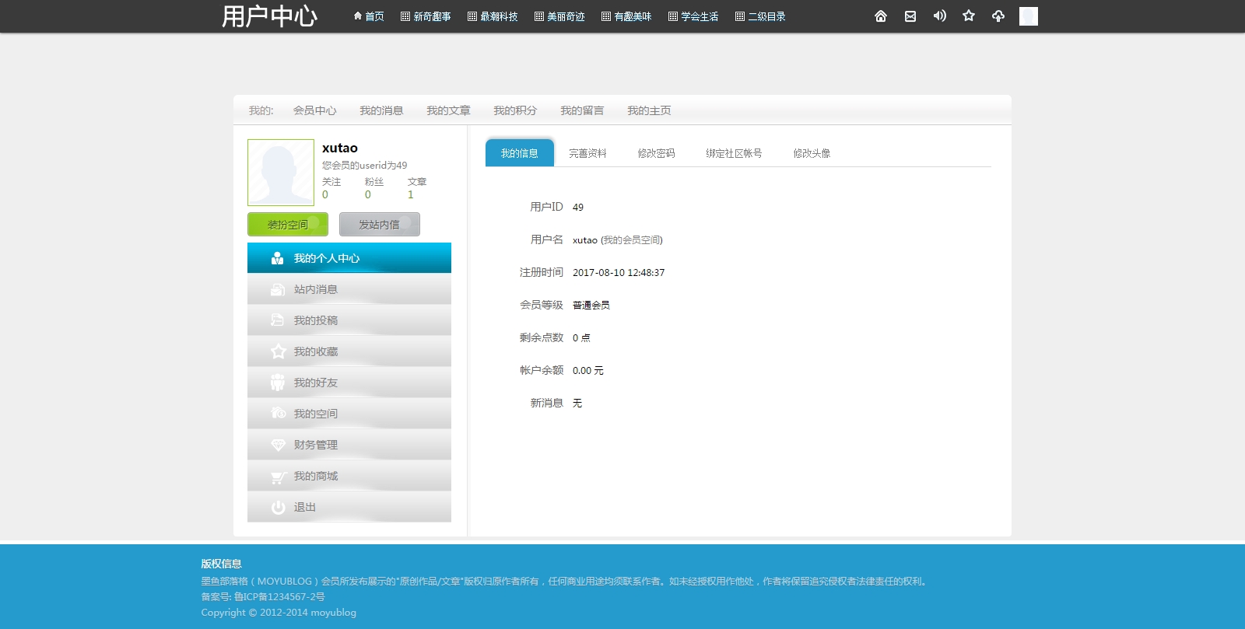Click the home icon in top-right header

click(x=880, y=16)
